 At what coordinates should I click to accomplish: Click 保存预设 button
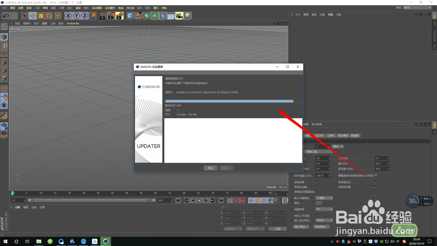click(321, 227)
